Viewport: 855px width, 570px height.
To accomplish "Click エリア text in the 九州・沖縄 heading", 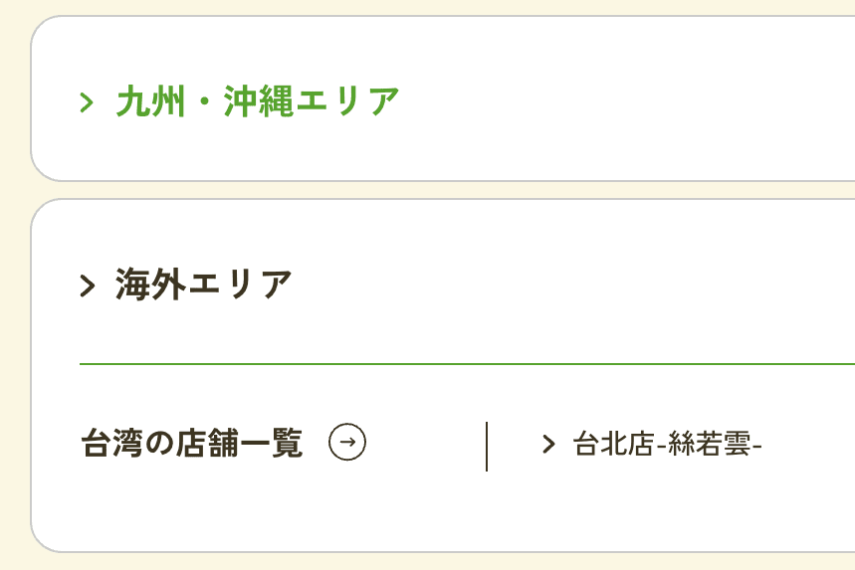I will [x=347, y=101].
